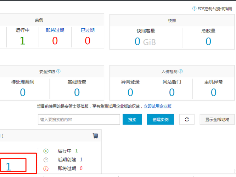Click the 异常登录 count 0

(x=130, y=92)
